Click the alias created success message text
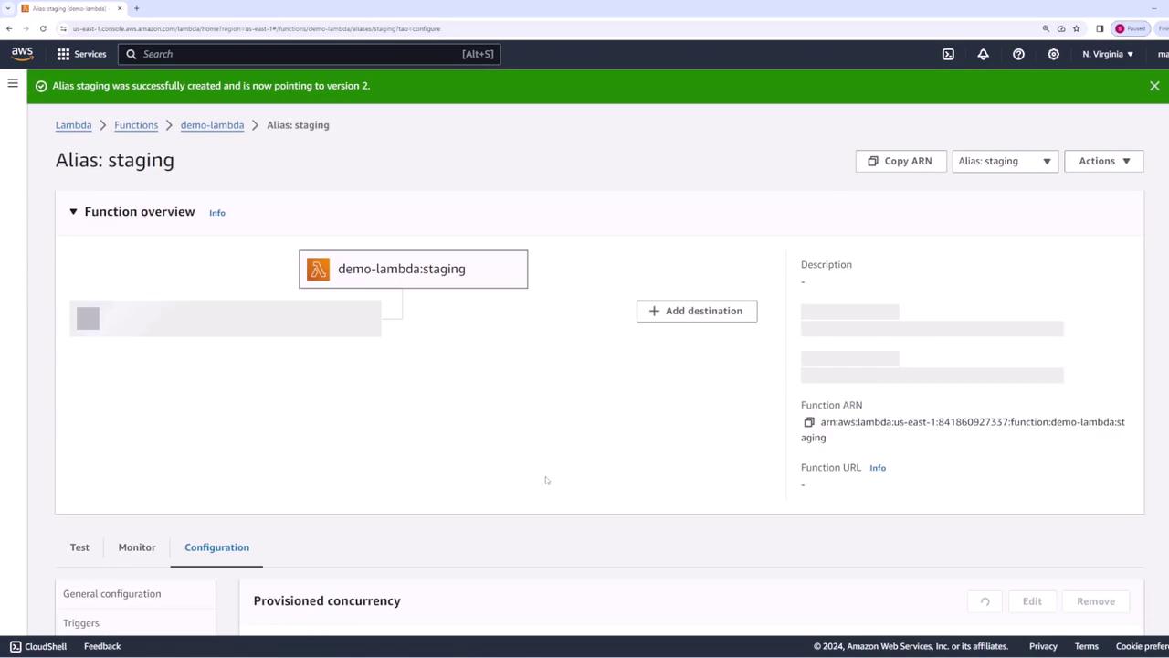1169x658 pixels. click(211, 86)
